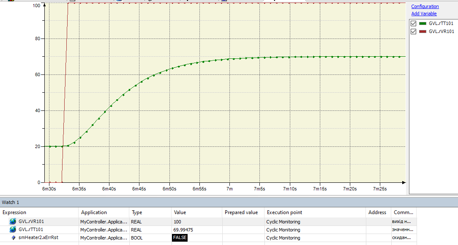Screen dimensions: 458x245
Task: Select the Watch 1 panel title
Action: coord(11,202)
